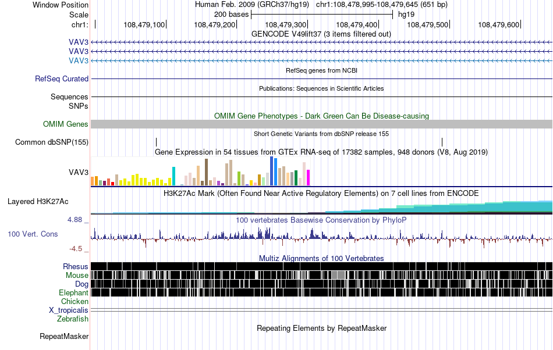The width and height of the screenshot is (553, 350).
Task: Click the tall royal blue GTEx bar
Action: [x=272, y=171]
